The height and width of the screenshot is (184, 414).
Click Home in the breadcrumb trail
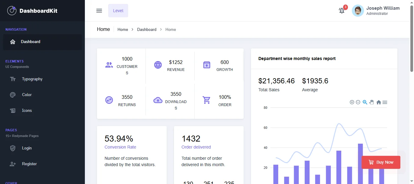click(122, 29)
